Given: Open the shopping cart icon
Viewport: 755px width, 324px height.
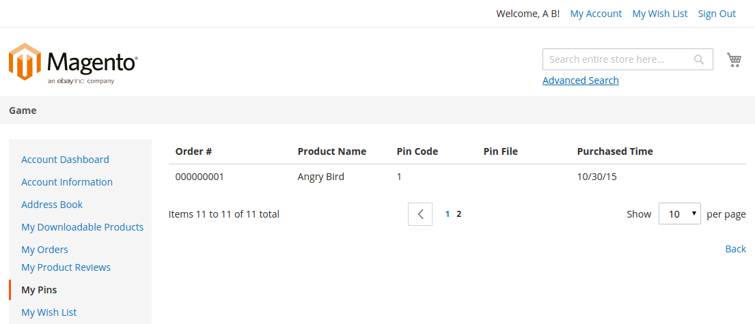Looking at the screenshot, I should click(x=734, y=59).
